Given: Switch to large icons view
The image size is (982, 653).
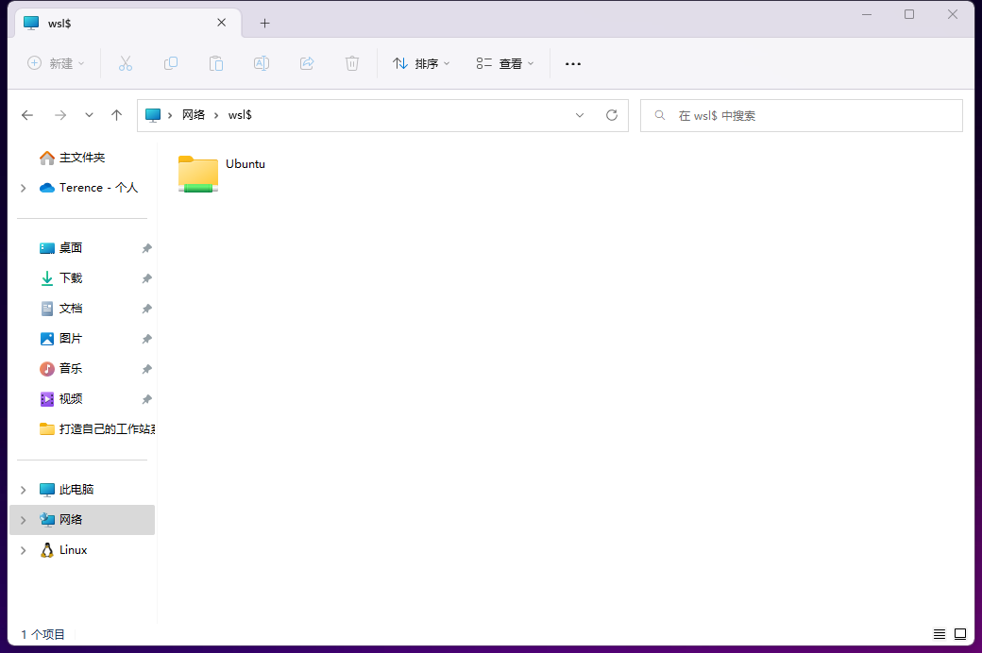Looking at the screenshot, I should coord(960,634).
